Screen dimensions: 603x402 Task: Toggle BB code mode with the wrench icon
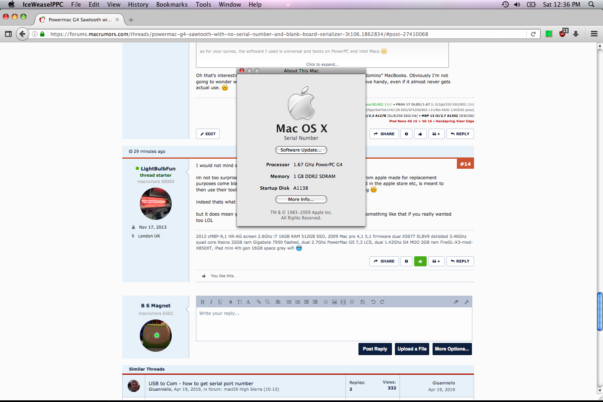coord(466,302)
